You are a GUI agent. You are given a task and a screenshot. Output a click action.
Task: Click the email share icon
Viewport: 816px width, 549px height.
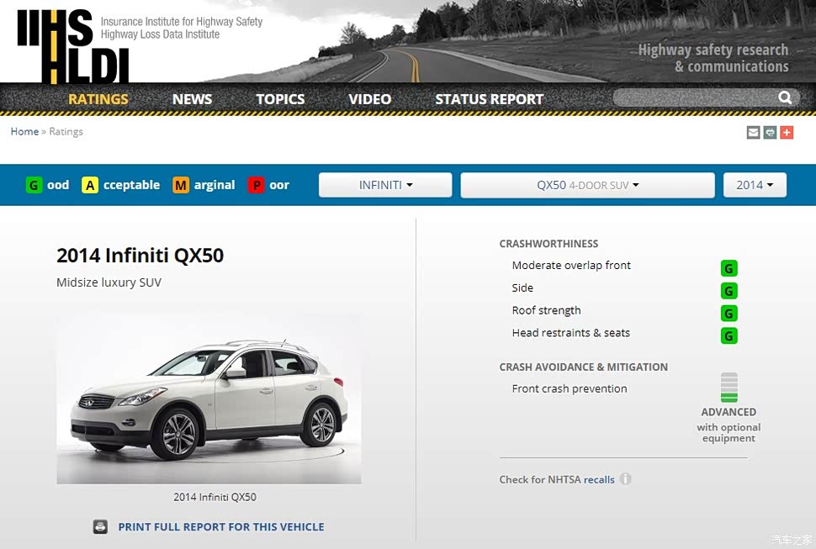(x=753, y=132)
